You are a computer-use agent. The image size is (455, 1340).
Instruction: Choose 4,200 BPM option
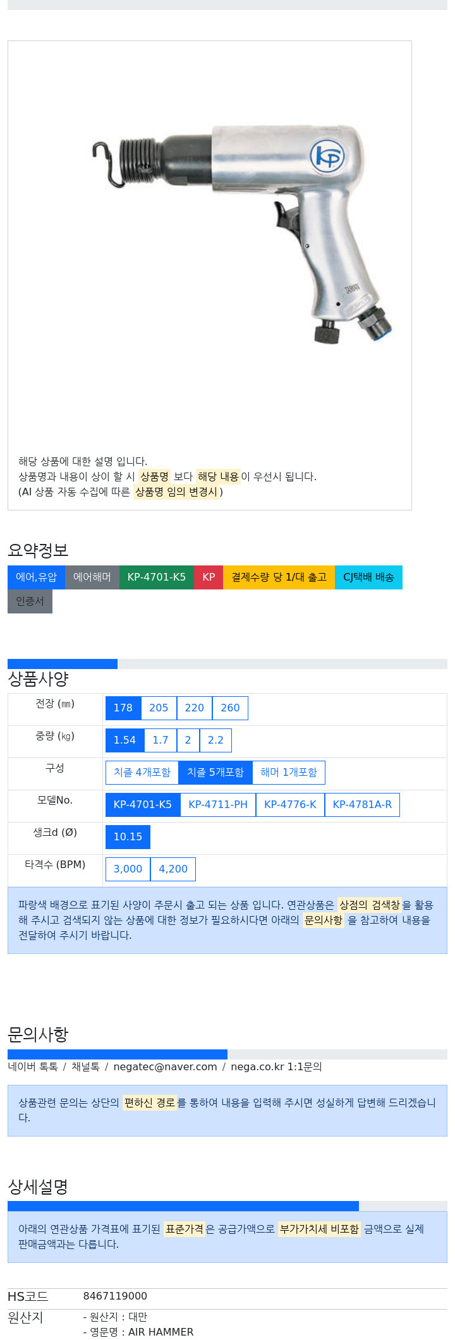click(173, 869)
